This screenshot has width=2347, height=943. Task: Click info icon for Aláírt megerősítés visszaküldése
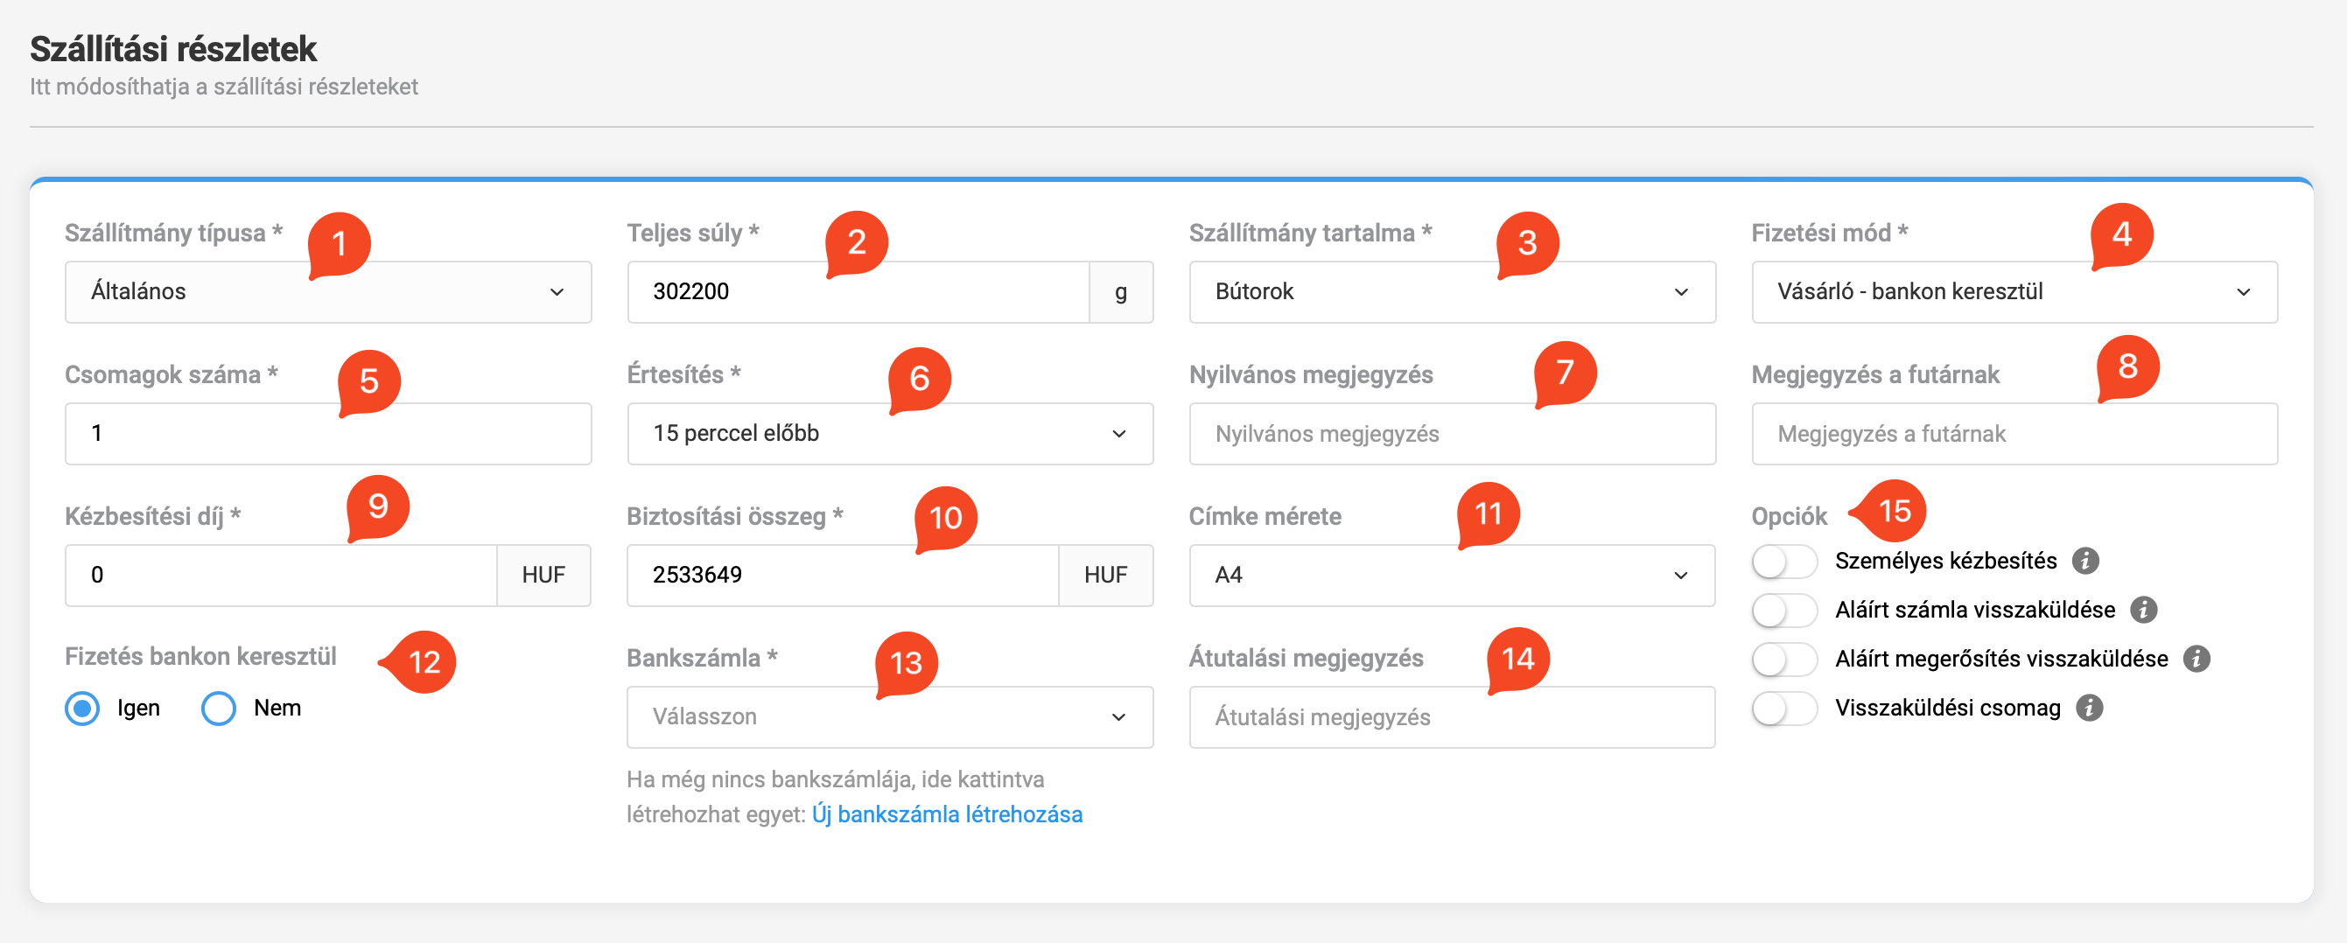2196,659
